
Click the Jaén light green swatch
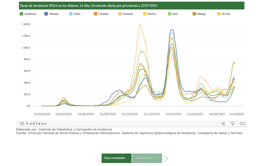(x=170, y=14)
